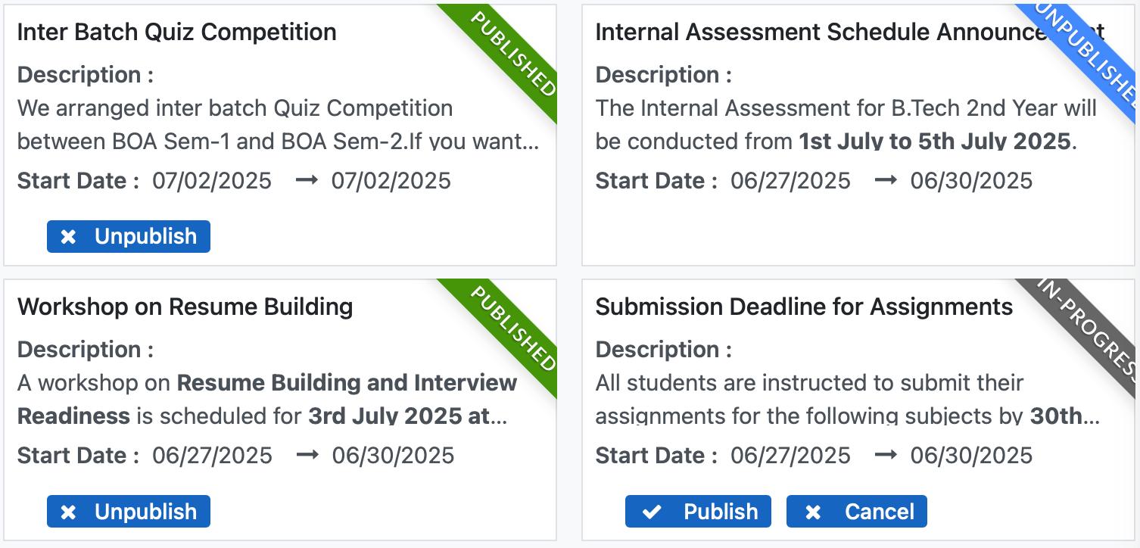Click the date arrow icon in Resume Workshop card
The image size is (1140, 548).
[x=307, y=455]
